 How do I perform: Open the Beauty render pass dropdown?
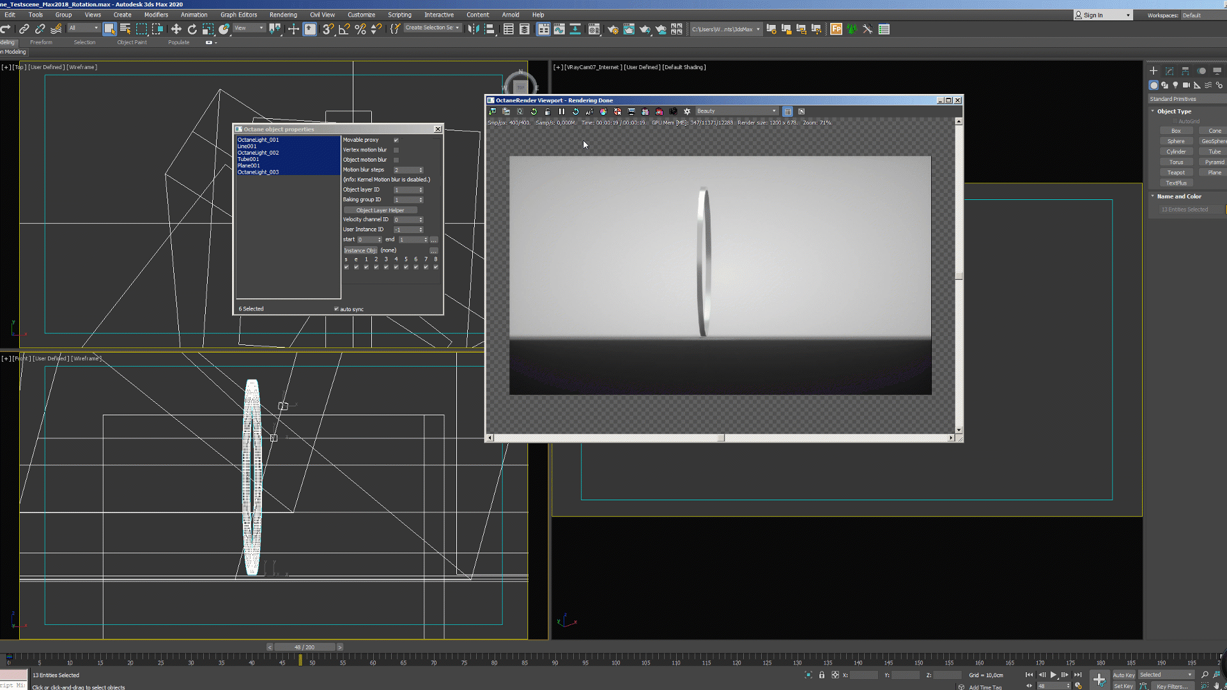pyautogui.click(x=736, y=111)
